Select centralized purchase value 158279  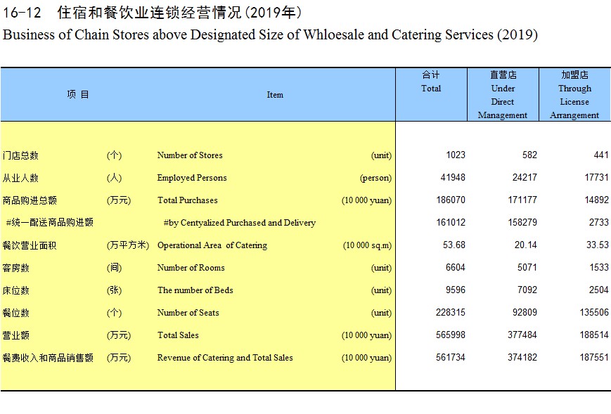pos(522,222)
